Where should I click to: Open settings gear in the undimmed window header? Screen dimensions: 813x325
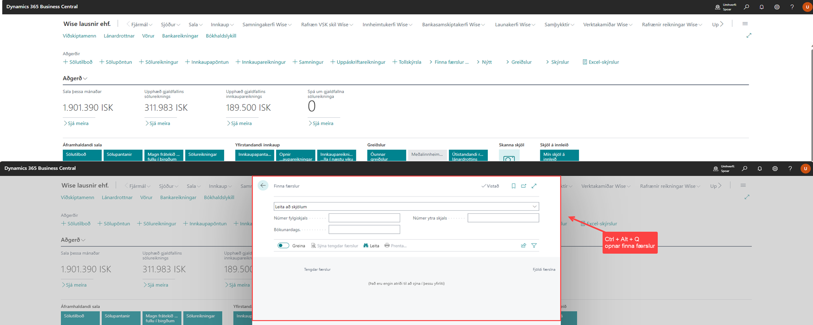click(777, 7)
